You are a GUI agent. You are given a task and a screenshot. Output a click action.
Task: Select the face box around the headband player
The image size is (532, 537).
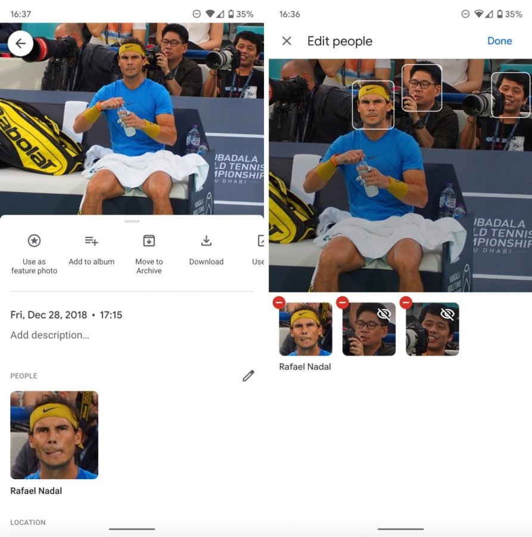[373, 105]
